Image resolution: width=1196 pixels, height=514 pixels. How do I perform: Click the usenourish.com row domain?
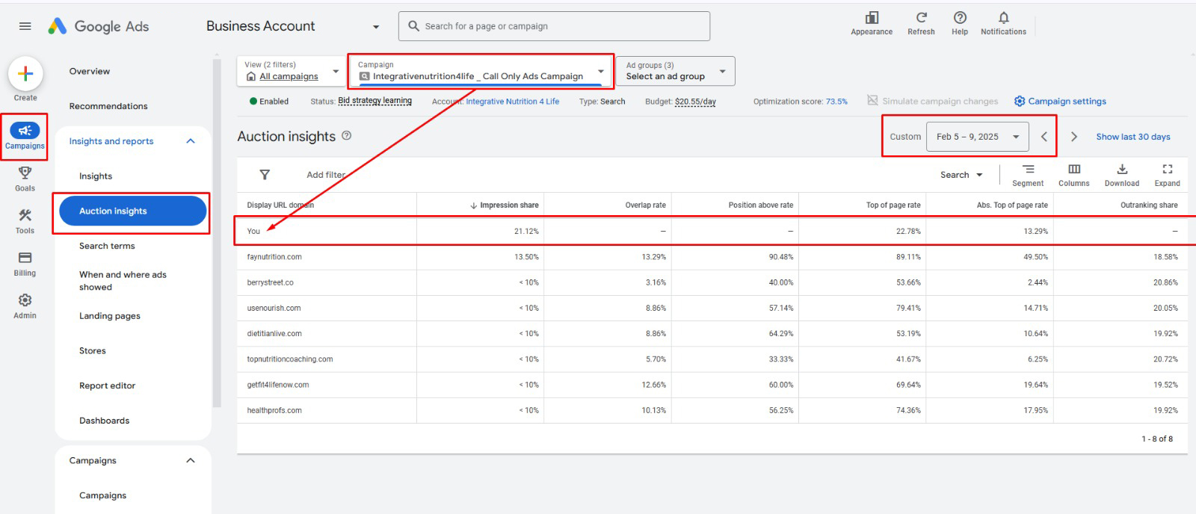click(x=274, y=308)
